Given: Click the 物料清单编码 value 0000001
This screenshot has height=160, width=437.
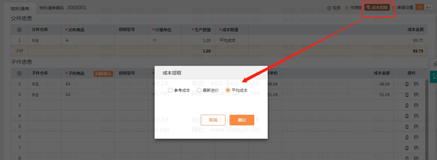Looking at the screenshot, I should click(x=77, y=8).
